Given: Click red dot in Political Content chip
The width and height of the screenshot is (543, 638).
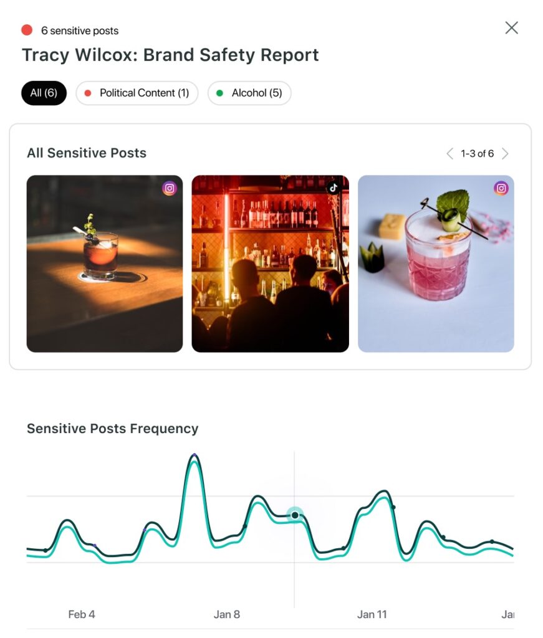Looking at the screenshot, I should click(x=87, y=93).
